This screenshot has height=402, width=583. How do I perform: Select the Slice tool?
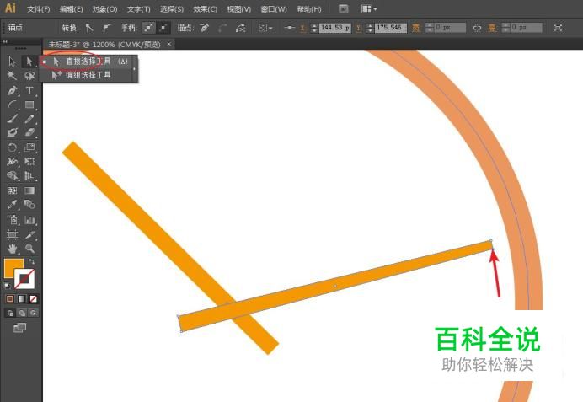29,234
